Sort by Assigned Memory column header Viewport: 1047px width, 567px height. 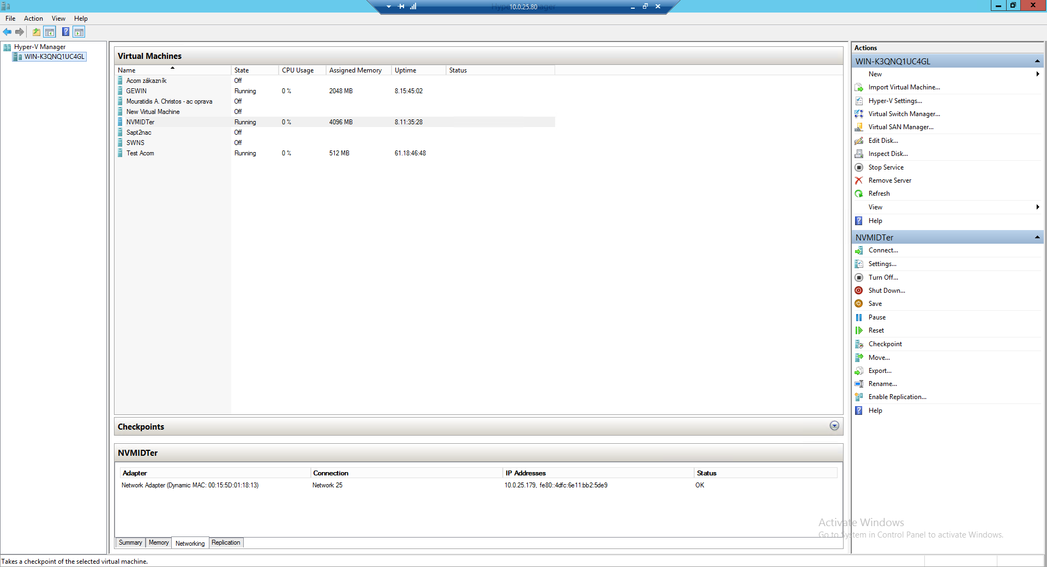359,70
